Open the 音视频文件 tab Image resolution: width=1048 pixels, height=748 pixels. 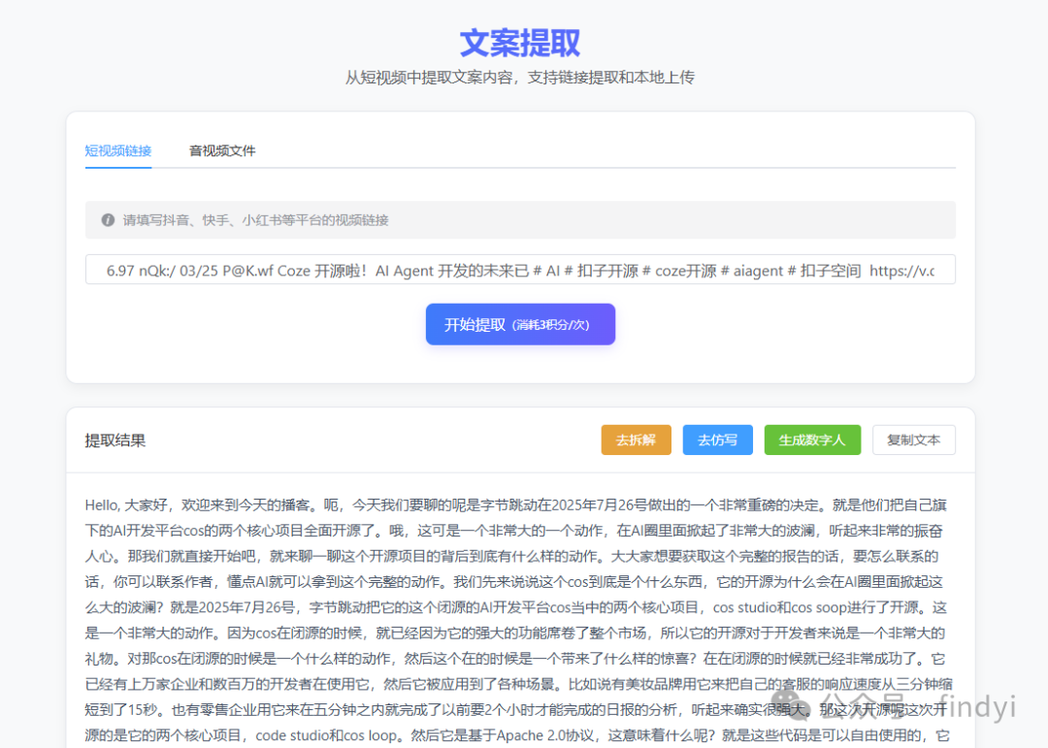[x=222, y=150]
